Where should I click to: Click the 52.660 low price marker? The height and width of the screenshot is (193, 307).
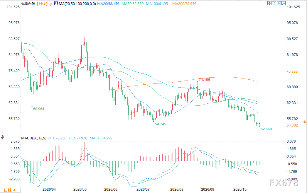coord(266,129)
